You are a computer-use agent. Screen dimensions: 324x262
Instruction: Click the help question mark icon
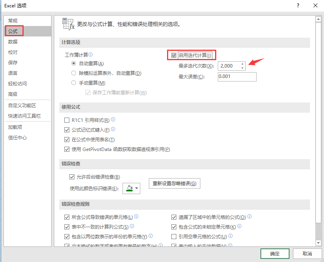[298, 5]
